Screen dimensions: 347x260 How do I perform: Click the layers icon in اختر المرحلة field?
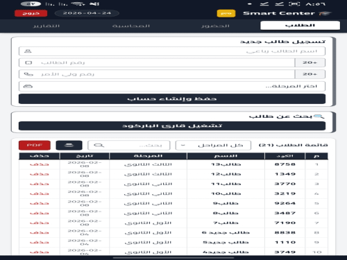pyautogui.click(x=28, y=86)
